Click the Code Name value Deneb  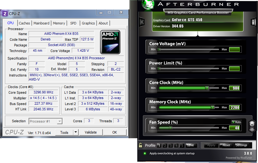click(45, 39)
